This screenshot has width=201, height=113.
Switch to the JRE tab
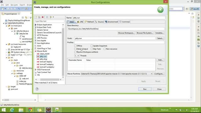(x=80, y=22)
